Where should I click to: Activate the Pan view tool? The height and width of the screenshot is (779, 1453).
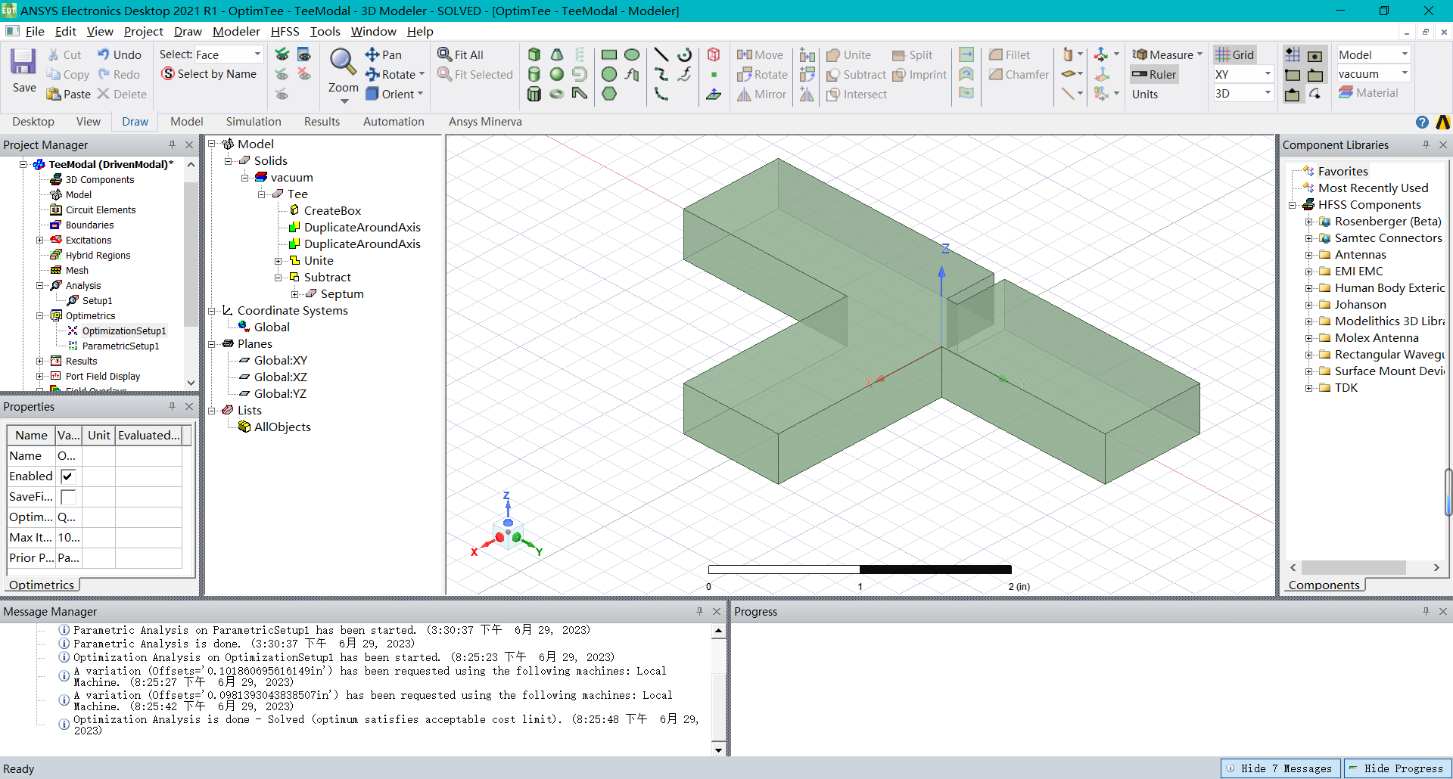tap(384, 54)
